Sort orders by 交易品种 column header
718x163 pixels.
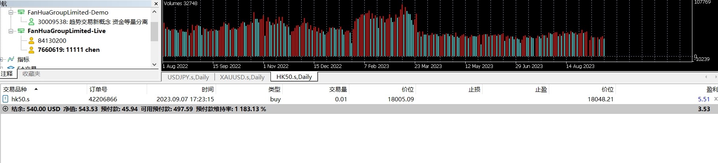point(15,90)
